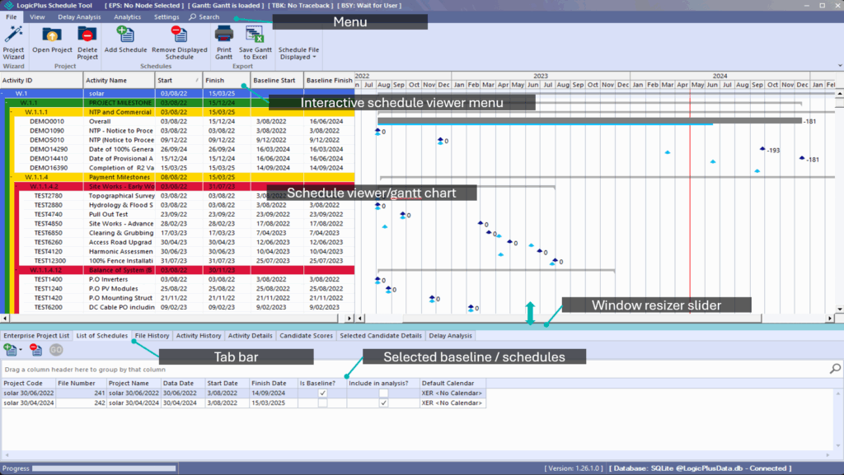This screenshot has height=475, width=844.
Task: Open the Schedule File Displayed dropdown
Action: 298,54
